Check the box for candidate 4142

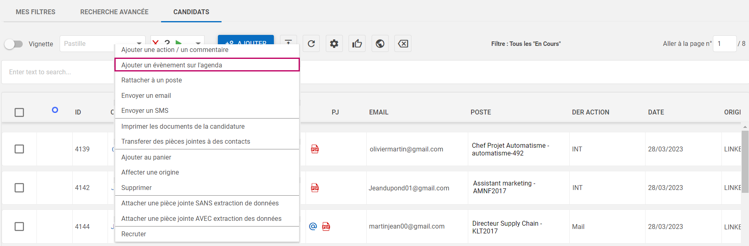(x=19, y=188)
